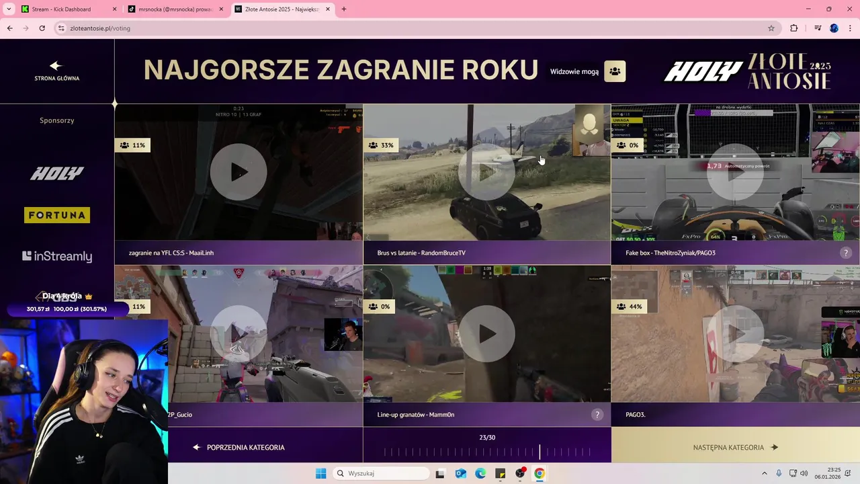
Task: Bookmark this page with the star
Action: pos(771,28)
